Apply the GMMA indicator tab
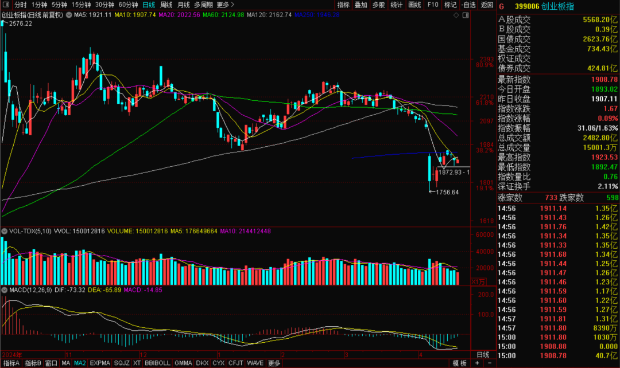Screen dimensions: 620x368 (184, 363)
